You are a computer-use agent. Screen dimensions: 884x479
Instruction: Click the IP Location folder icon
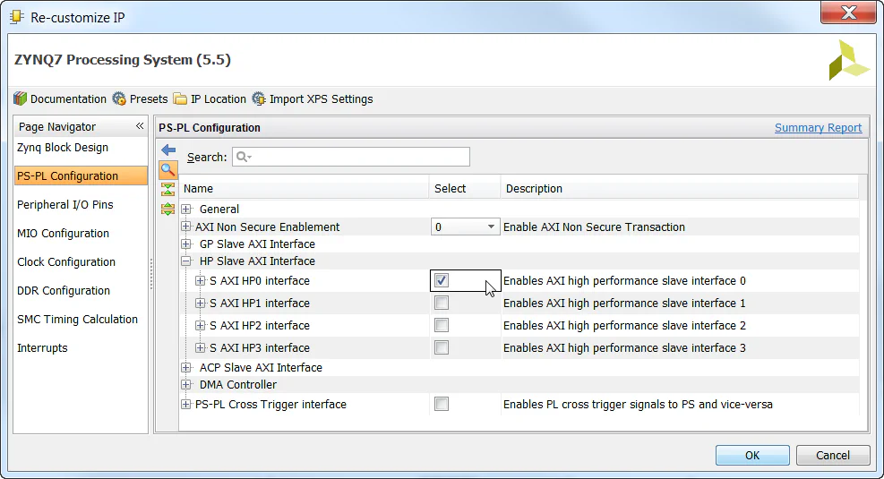(180, 98)
